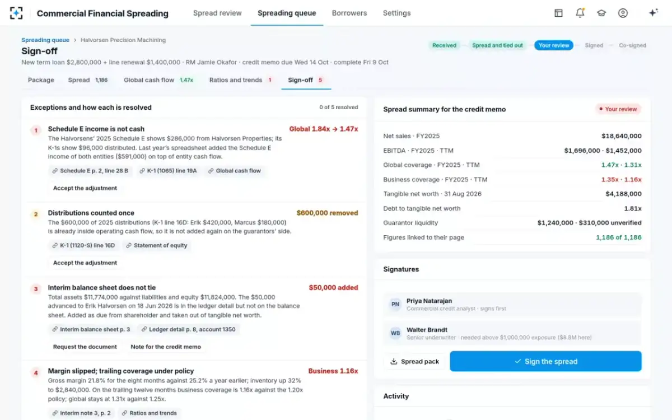This screenshot has width=672, height=420.
Task: Select the Sign-off tab
Action: [x=306, y=80]
